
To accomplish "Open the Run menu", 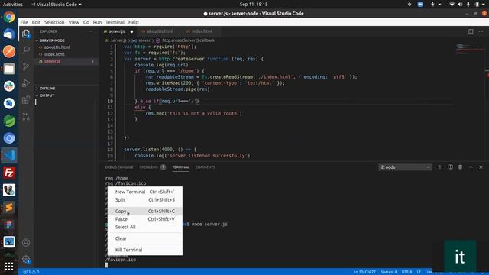I will tap(97, 22).
